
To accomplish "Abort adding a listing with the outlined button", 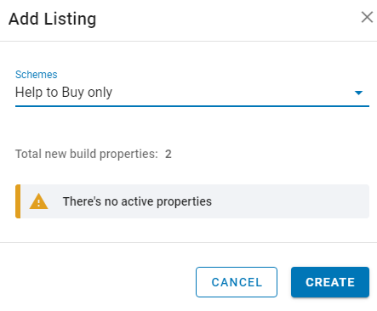I will pyautogui.click(x=237, y=282).
